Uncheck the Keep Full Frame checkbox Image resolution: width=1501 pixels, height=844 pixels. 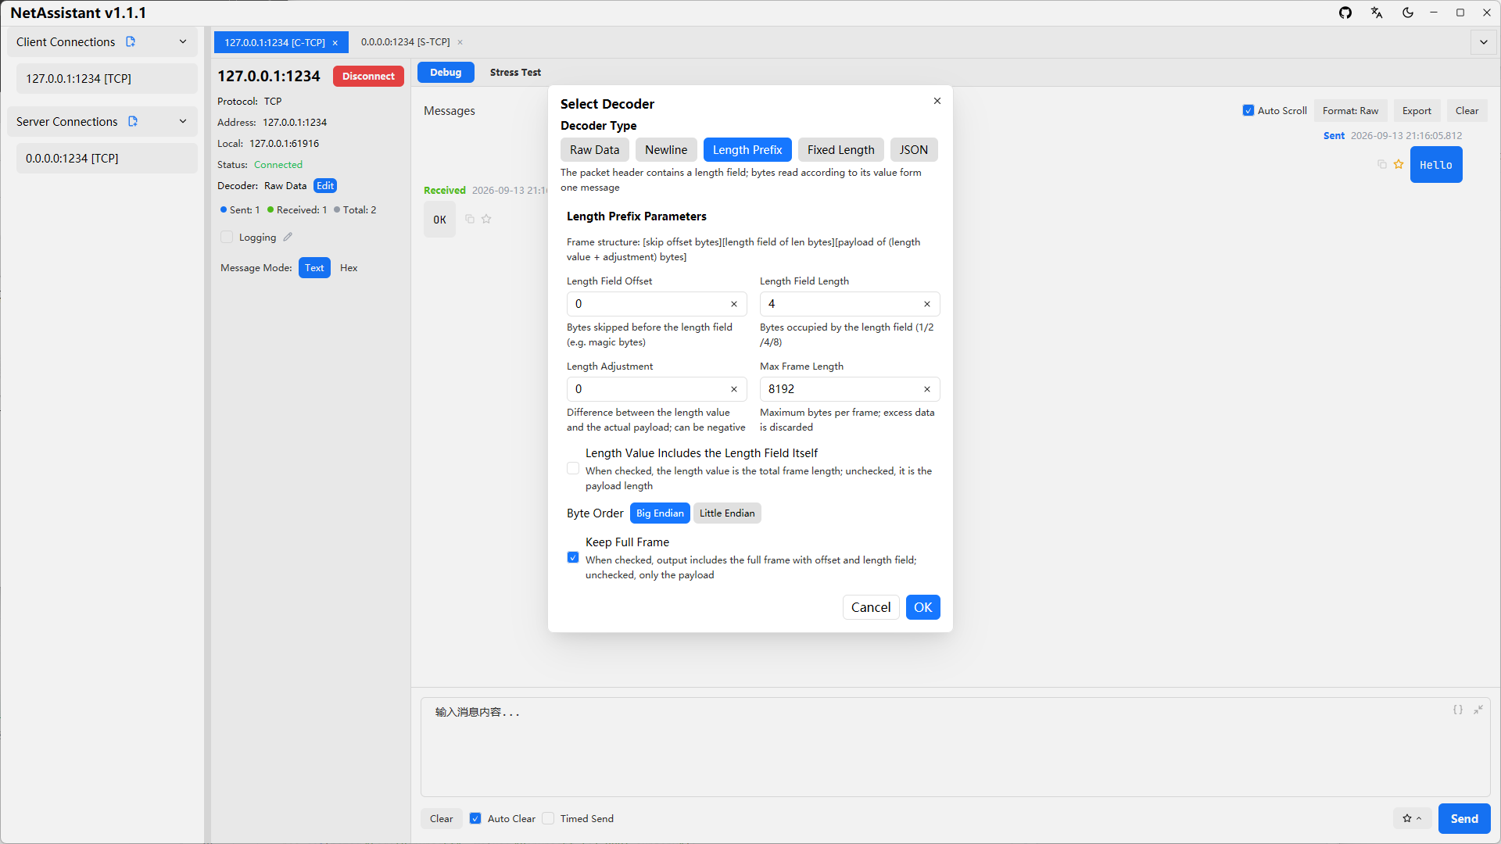pyautogui.click(x=573, y=557)
